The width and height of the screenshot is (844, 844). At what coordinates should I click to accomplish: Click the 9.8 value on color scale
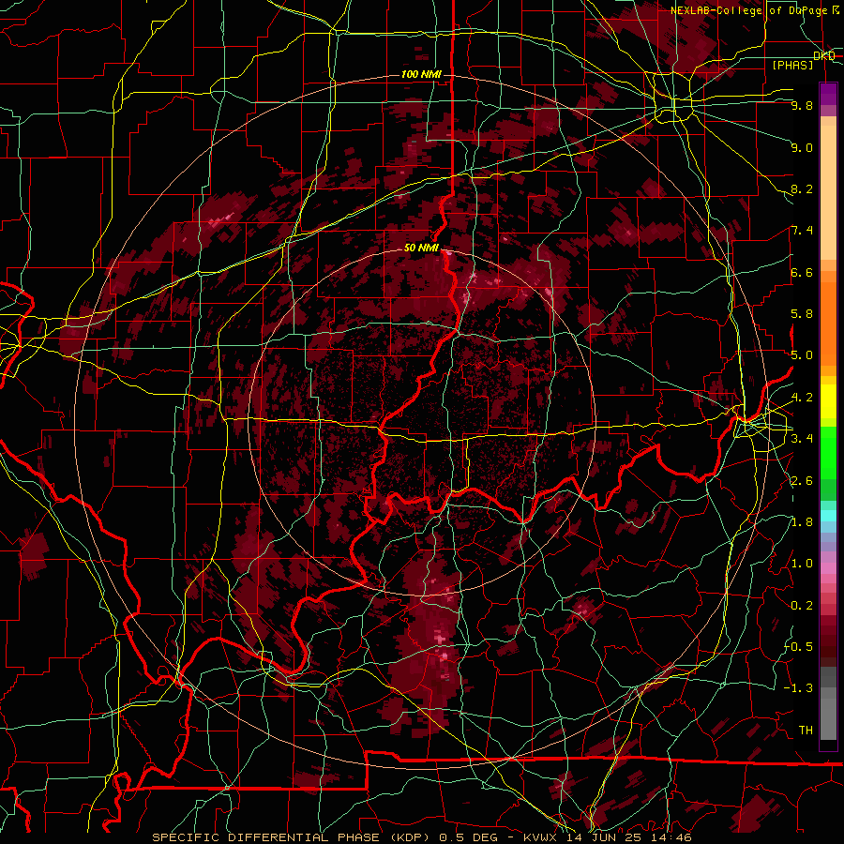(802, 105)
